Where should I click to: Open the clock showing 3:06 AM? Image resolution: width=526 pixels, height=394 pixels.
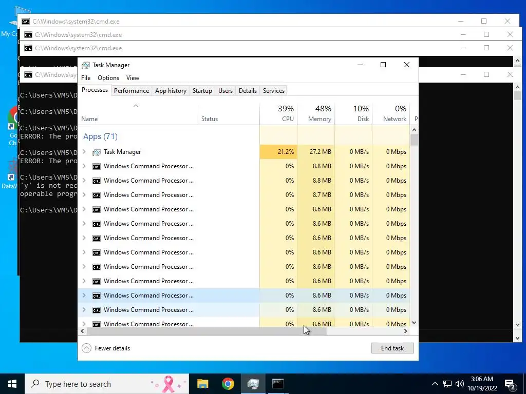pyautogui.click(x=482, y=384)
